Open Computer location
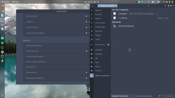This screenshot has width=175, height=98. click(143, 14)
